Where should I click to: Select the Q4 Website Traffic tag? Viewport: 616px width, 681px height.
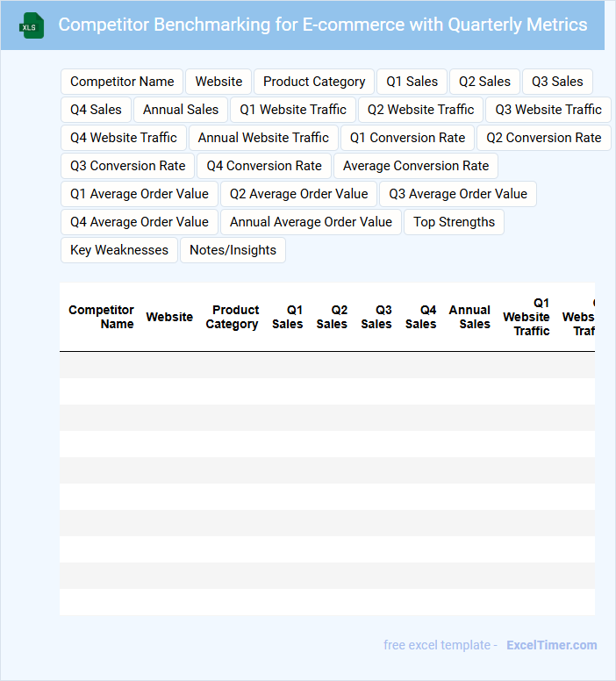(x=124, y=138)
